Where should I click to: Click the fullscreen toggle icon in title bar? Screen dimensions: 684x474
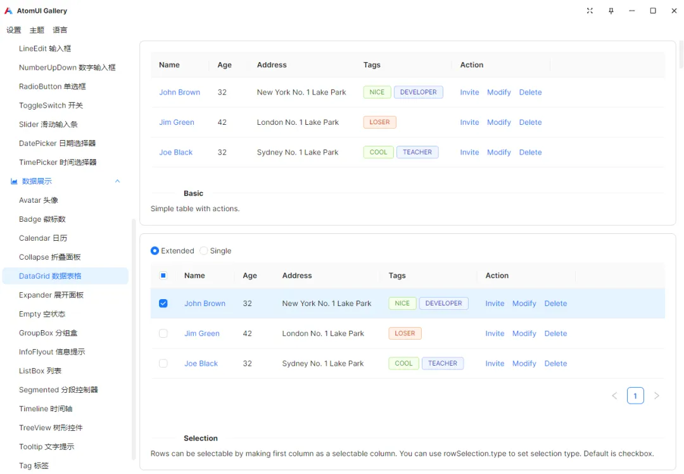(590, 11)
